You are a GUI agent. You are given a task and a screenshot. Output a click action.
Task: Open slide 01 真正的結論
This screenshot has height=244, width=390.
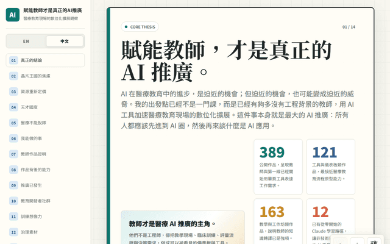(x=45, y=60)
